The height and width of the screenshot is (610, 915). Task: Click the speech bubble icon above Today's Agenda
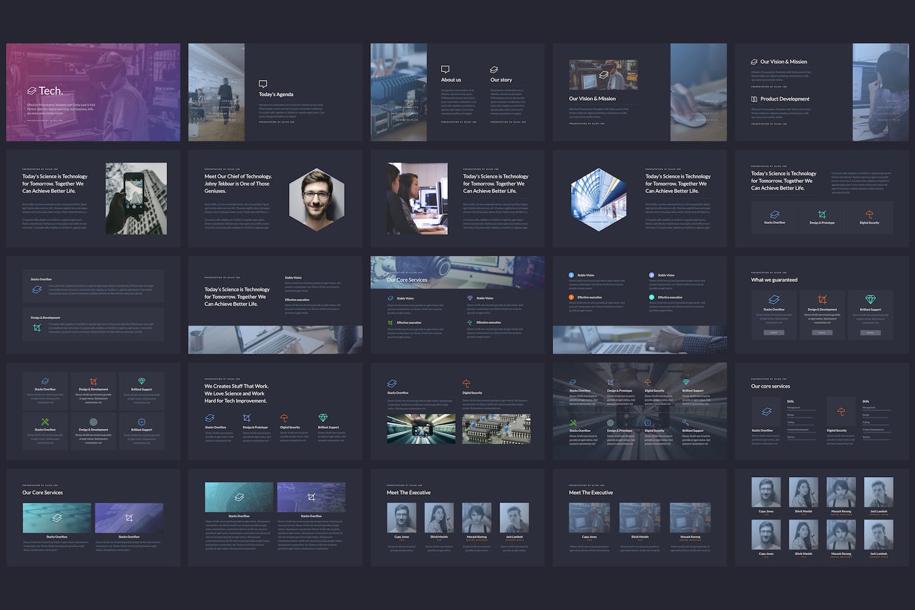click(263, 84)
